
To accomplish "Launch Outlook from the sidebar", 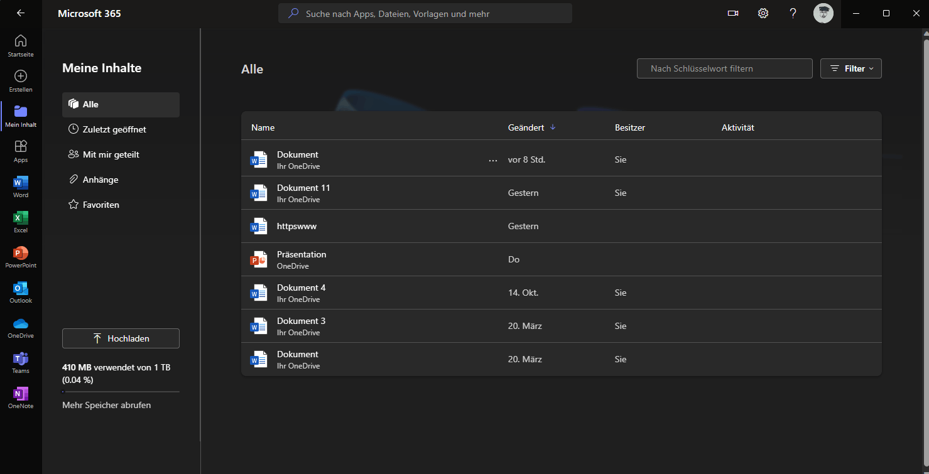I will 21,292.
